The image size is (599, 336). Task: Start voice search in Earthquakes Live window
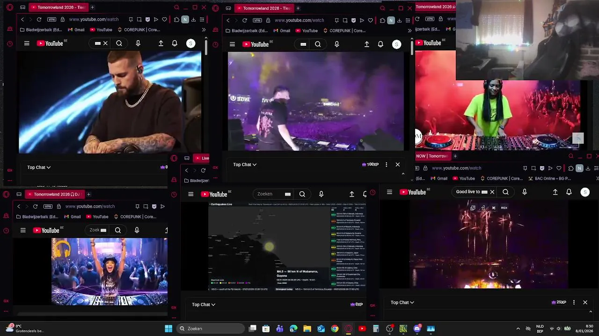coord(321,194)
